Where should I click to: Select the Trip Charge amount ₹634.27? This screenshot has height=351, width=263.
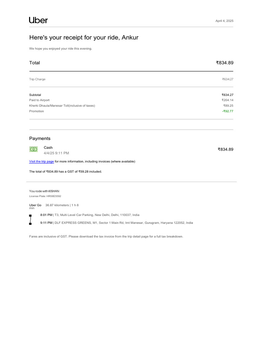[x=228, y=79]
